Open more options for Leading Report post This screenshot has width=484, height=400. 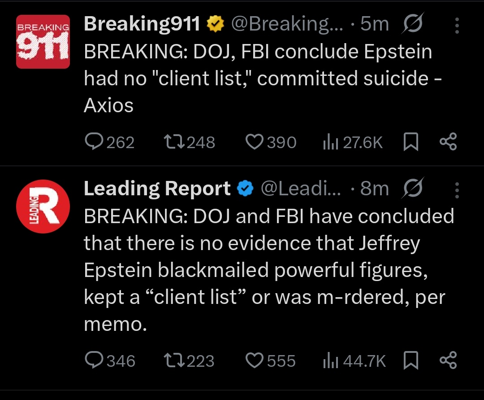click(457, 190)
